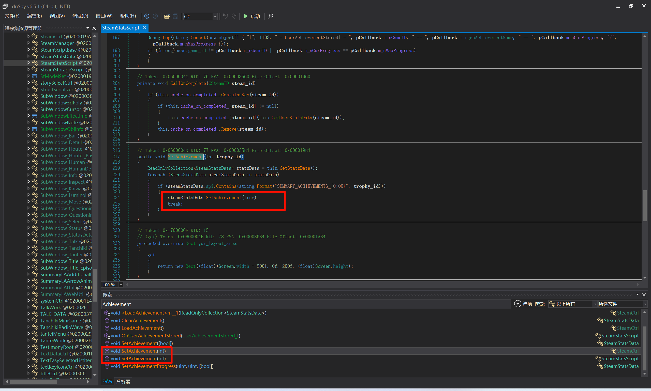
Task: Click the navigate forward arrow icon
Action: coord(155,16)
